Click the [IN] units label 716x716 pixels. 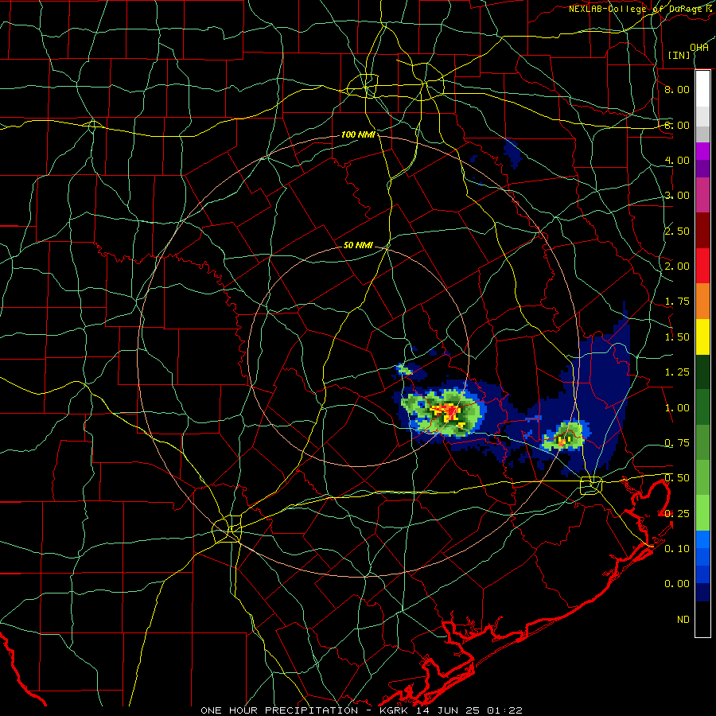[x=679, y=55]
